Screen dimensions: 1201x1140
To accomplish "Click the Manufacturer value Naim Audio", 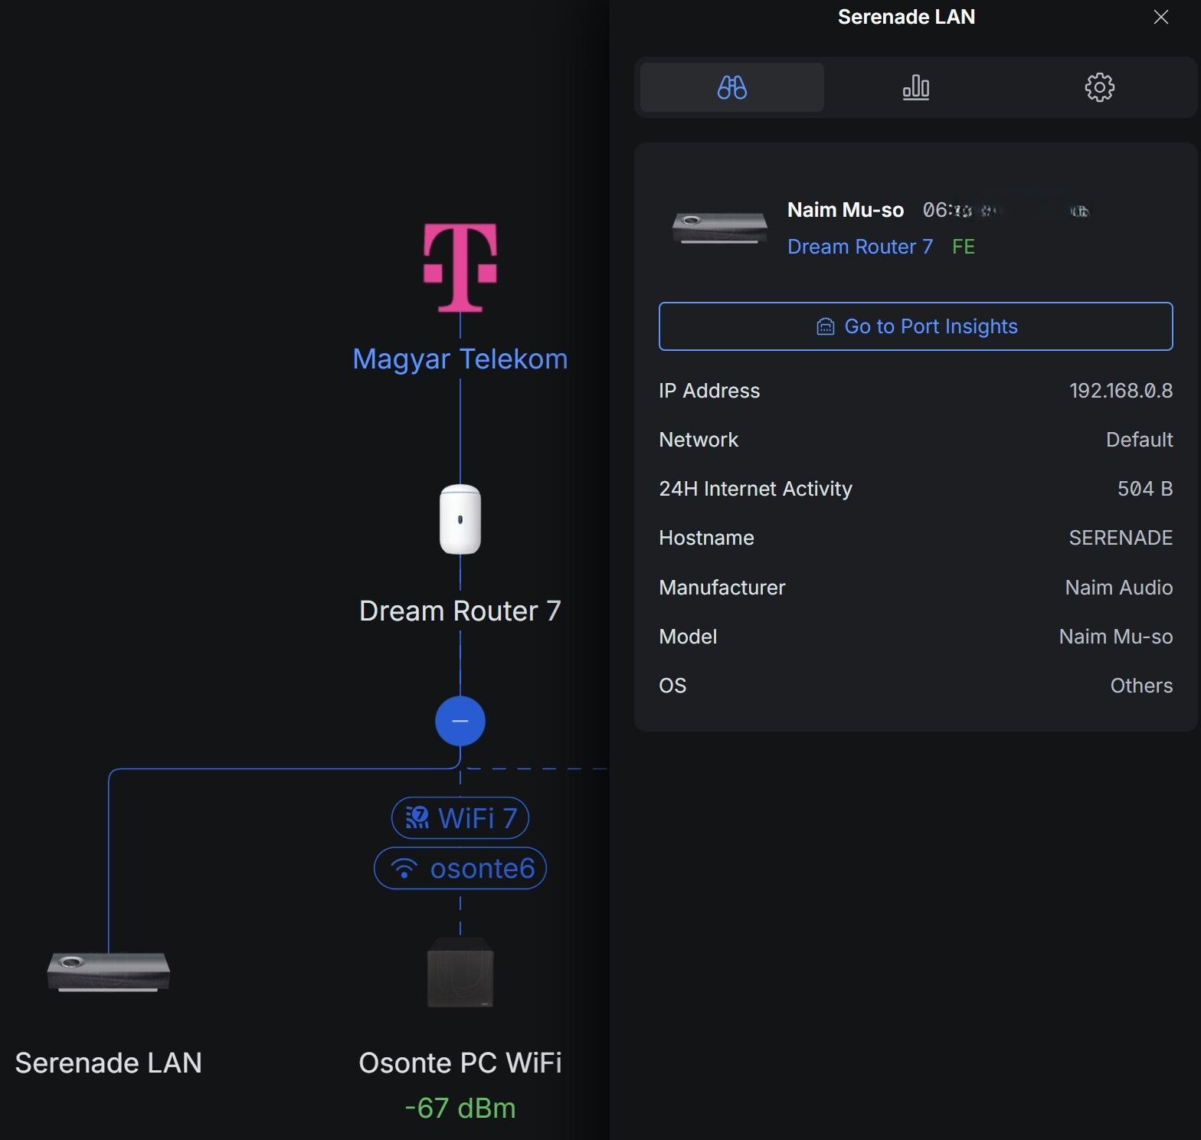I will click(1118, 588).
